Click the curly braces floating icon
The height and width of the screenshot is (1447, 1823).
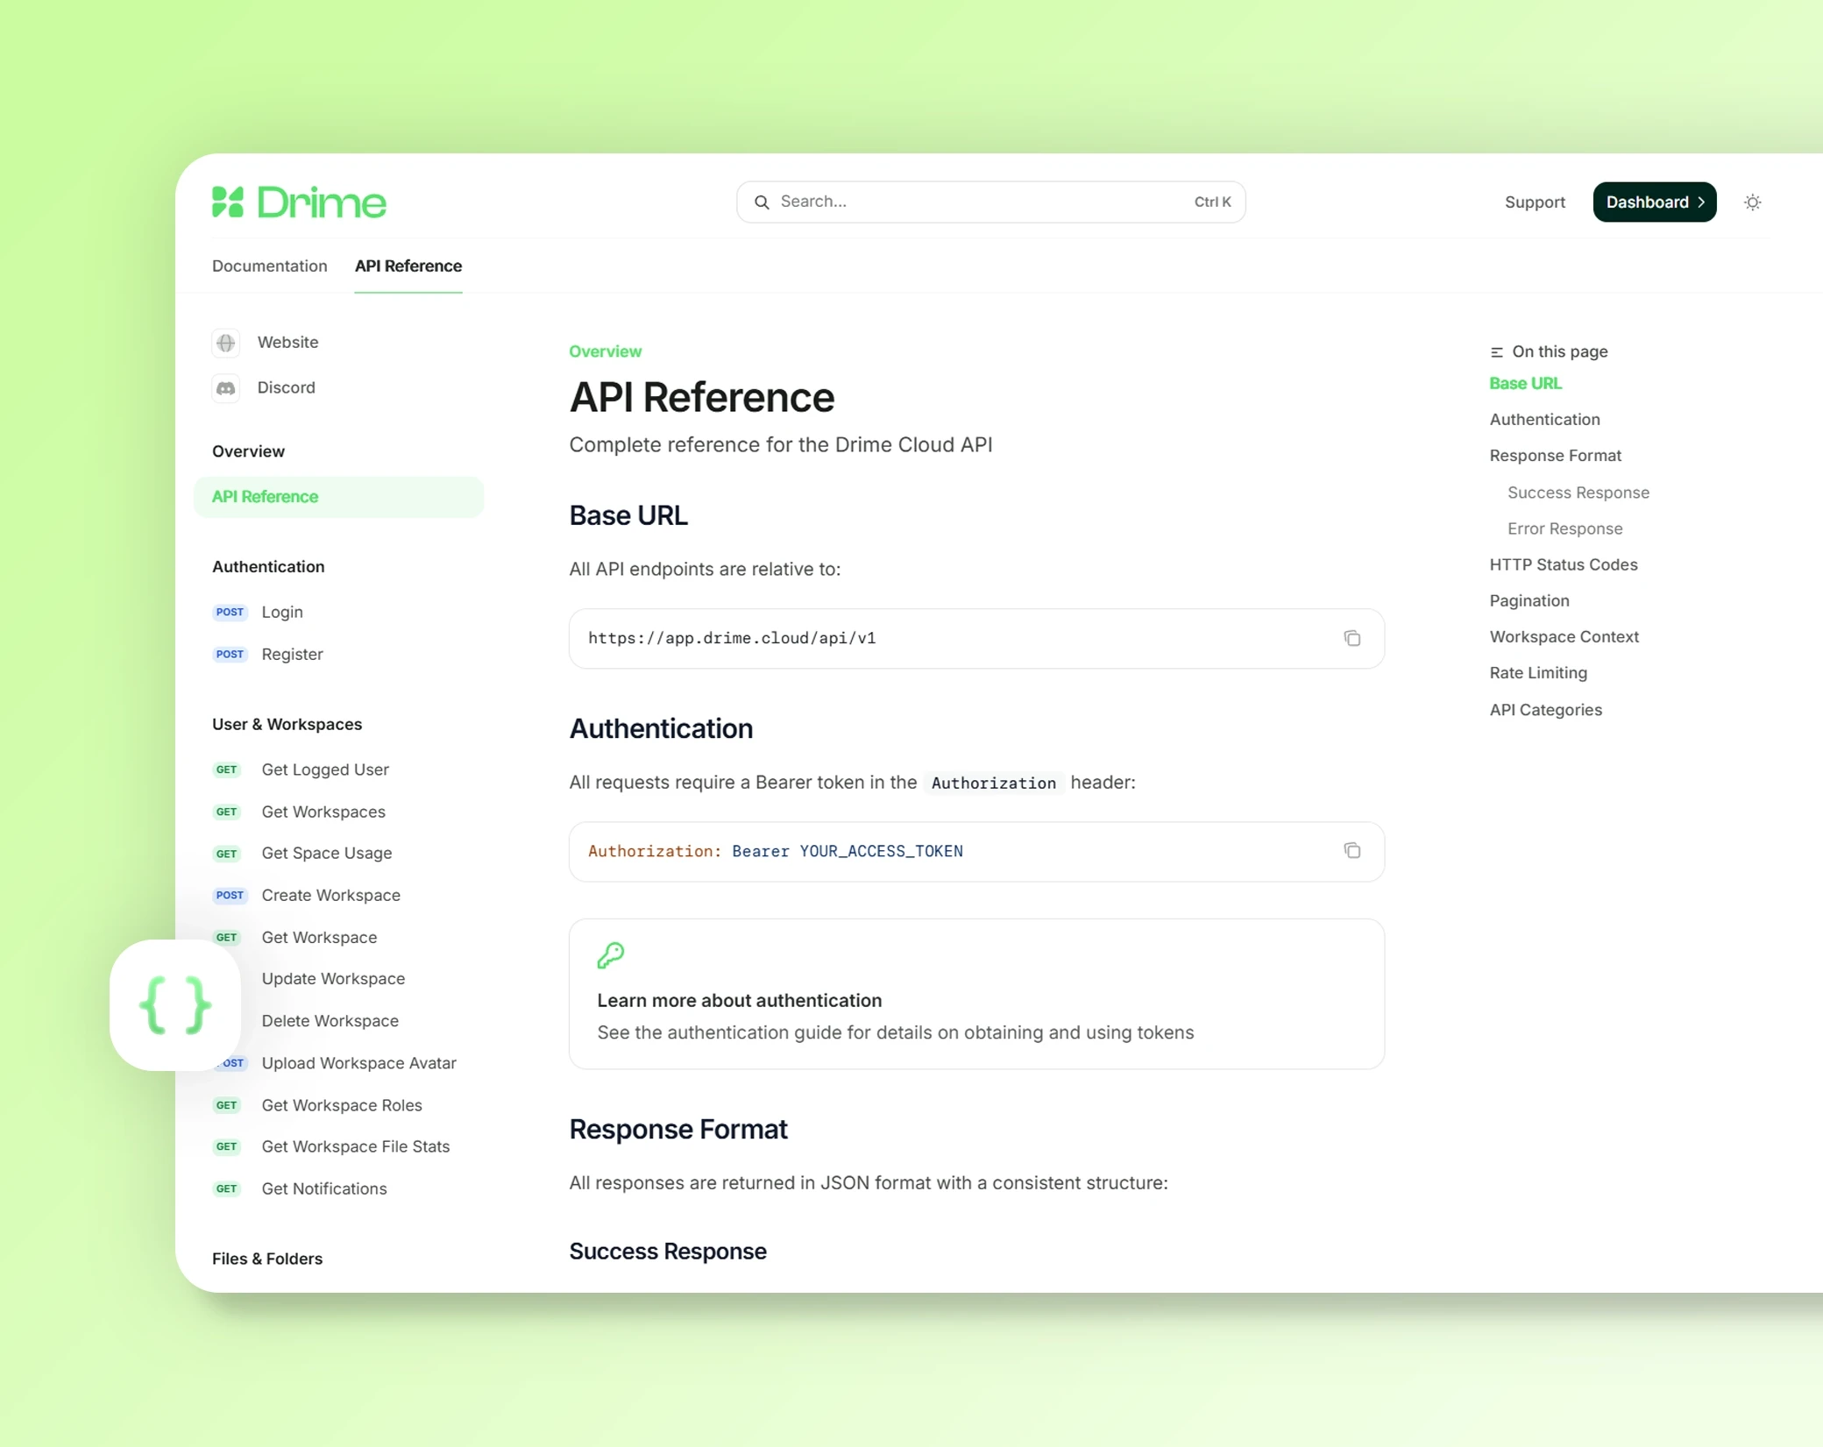[175, 1005]
